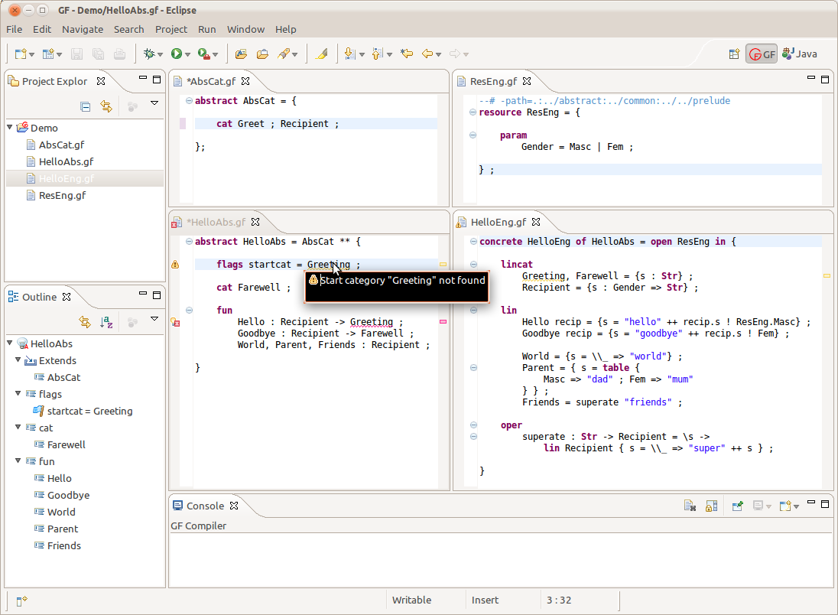Click the Save All toolbar icon
838x615 pixels.
tap(98, 54)
